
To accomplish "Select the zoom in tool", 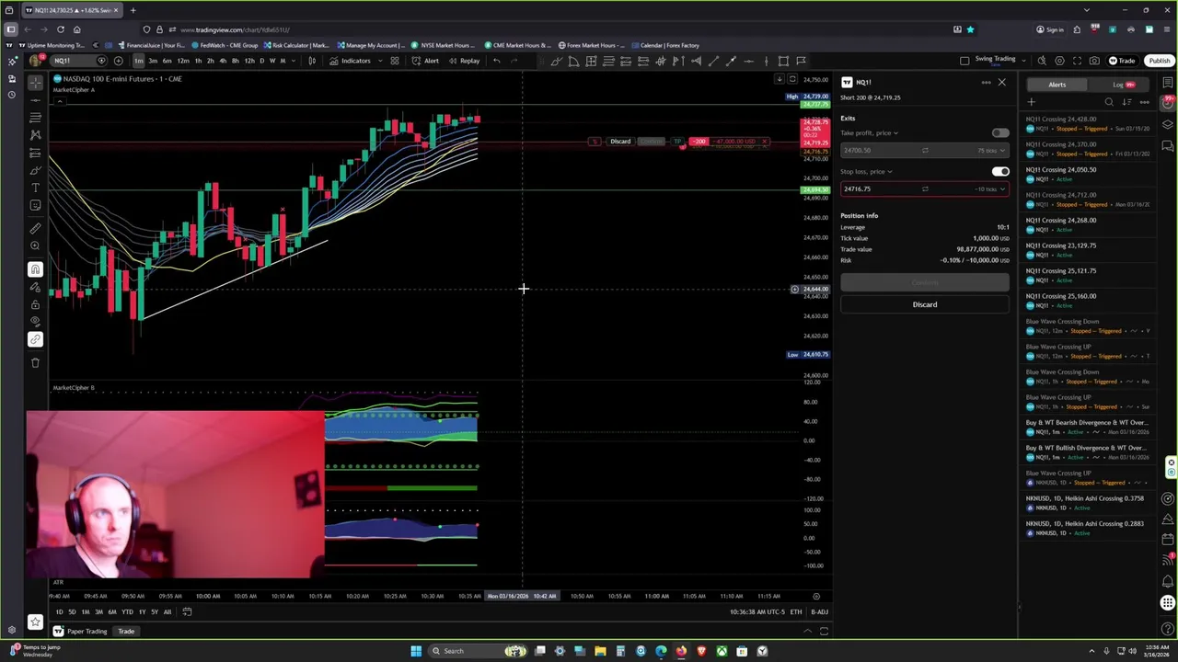I will (35, 245).
